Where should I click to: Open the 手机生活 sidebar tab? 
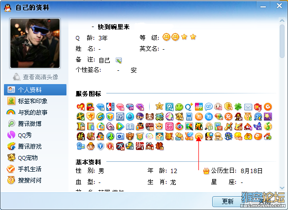pos(35,169)
